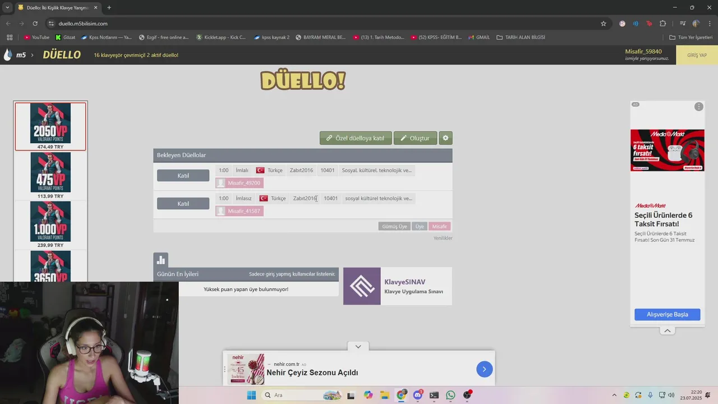Open the kpss kaynak 2 bookmark

point(271,38)
